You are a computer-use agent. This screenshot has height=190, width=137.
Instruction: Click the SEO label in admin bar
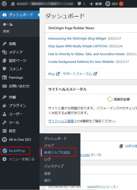(x=115, y=4)
